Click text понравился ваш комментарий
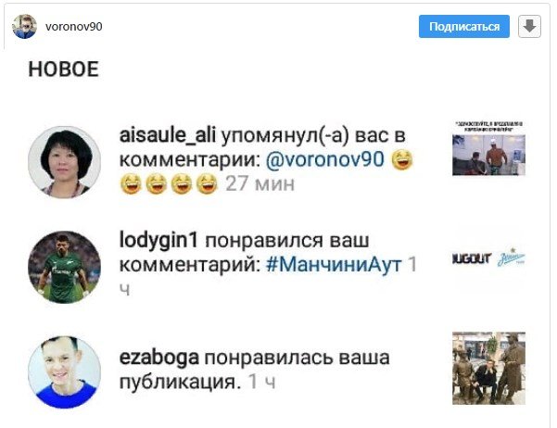This screenshot has width=557, height=428. coord(245,253)
